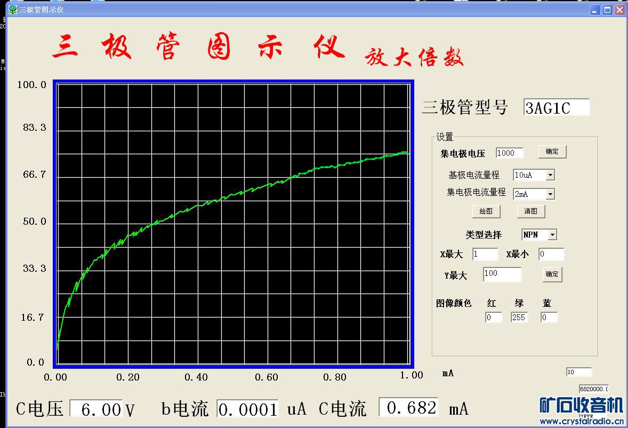628x428 pixels.
Task: Click the 基极电流量程 label
Action: 474,175
